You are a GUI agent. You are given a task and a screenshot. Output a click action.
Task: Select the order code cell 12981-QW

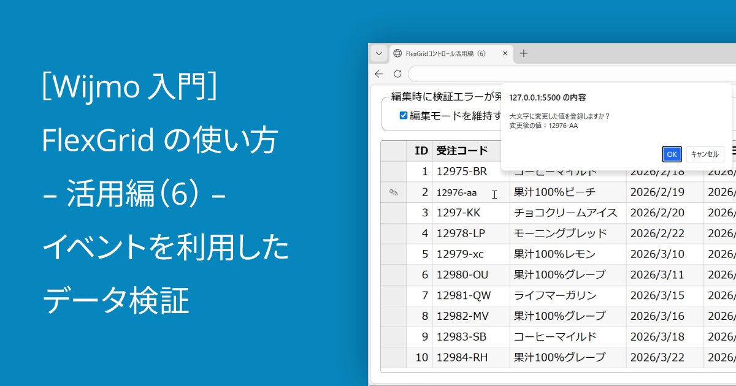[x=471, y=296]
